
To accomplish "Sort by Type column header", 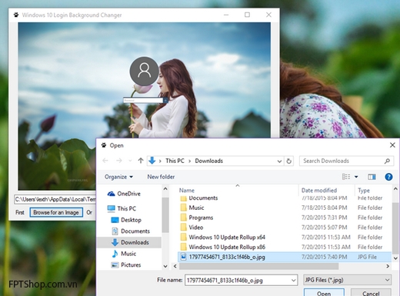I will [x=364, y=191].
